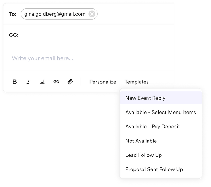211x187 pixels.
Task: Choose the Lead Follow Up template
Action: pos(143,155)
